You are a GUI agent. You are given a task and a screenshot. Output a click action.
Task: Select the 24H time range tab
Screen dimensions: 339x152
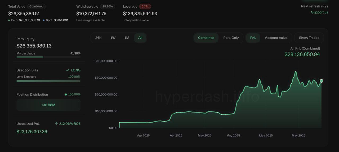coord(98,38)
